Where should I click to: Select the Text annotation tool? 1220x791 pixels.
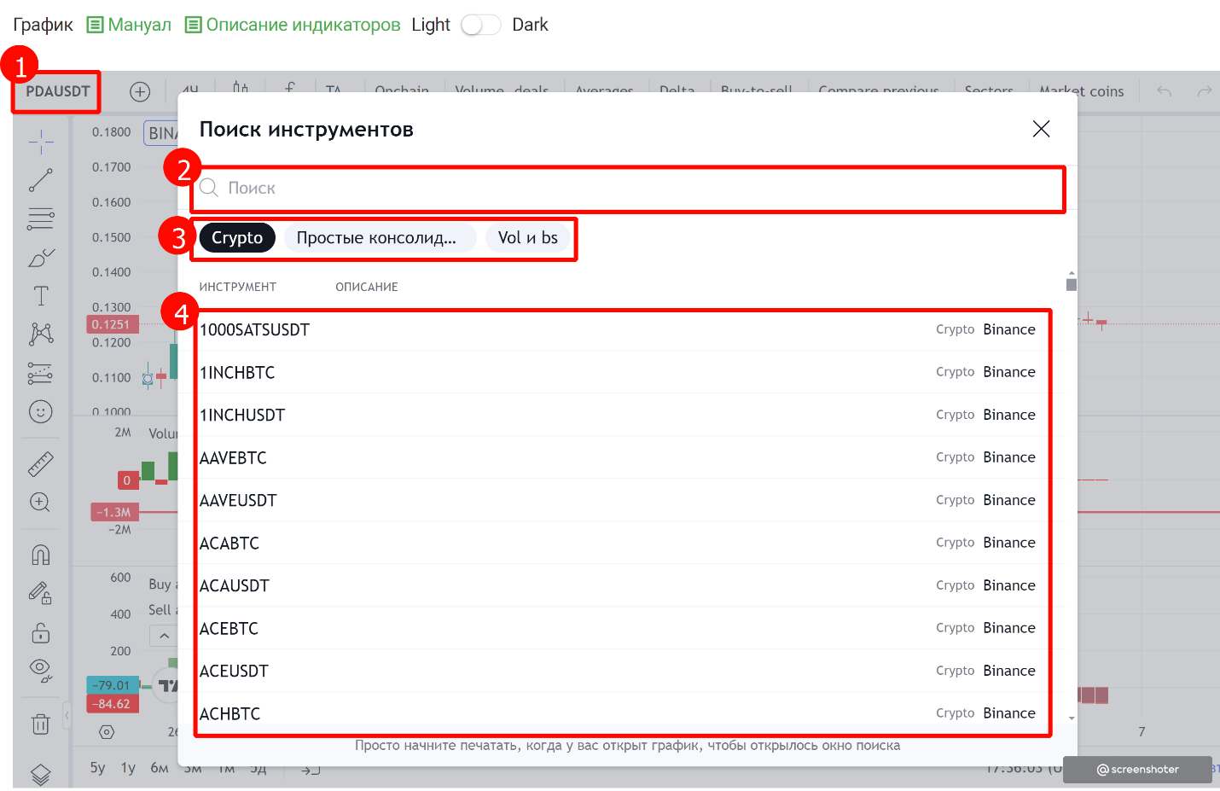(x=40, y=296)
